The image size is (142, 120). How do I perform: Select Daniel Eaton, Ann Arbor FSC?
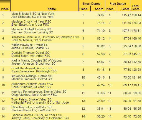pyautogui.click(x=31, y=56)
